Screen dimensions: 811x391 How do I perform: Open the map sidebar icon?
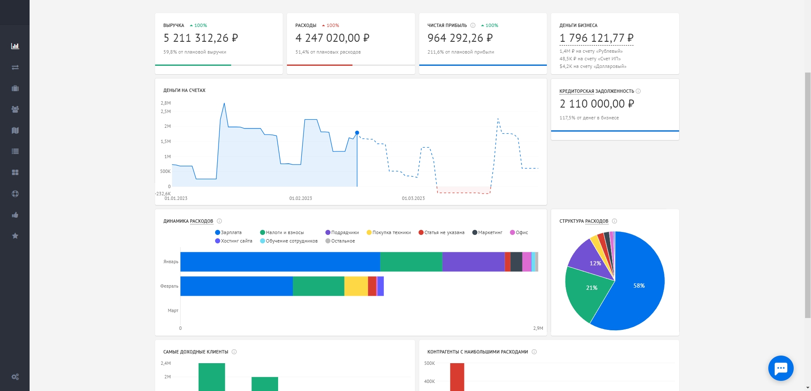[15, 130]
